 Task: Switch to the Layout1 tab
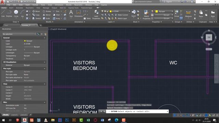click(14, 115)
